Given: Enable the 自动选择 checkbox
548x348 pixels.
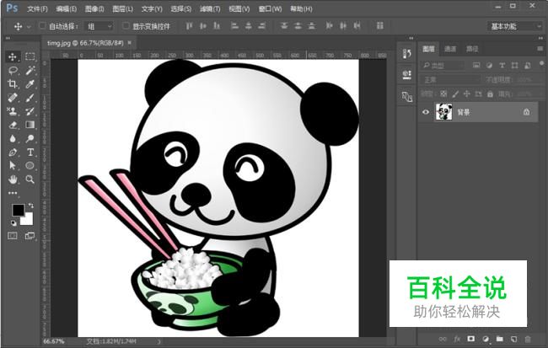Looking at the screenshot, I should click(x=42, y=26).
